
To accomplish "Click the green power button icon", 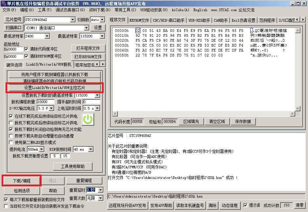I will coord(88,119).
